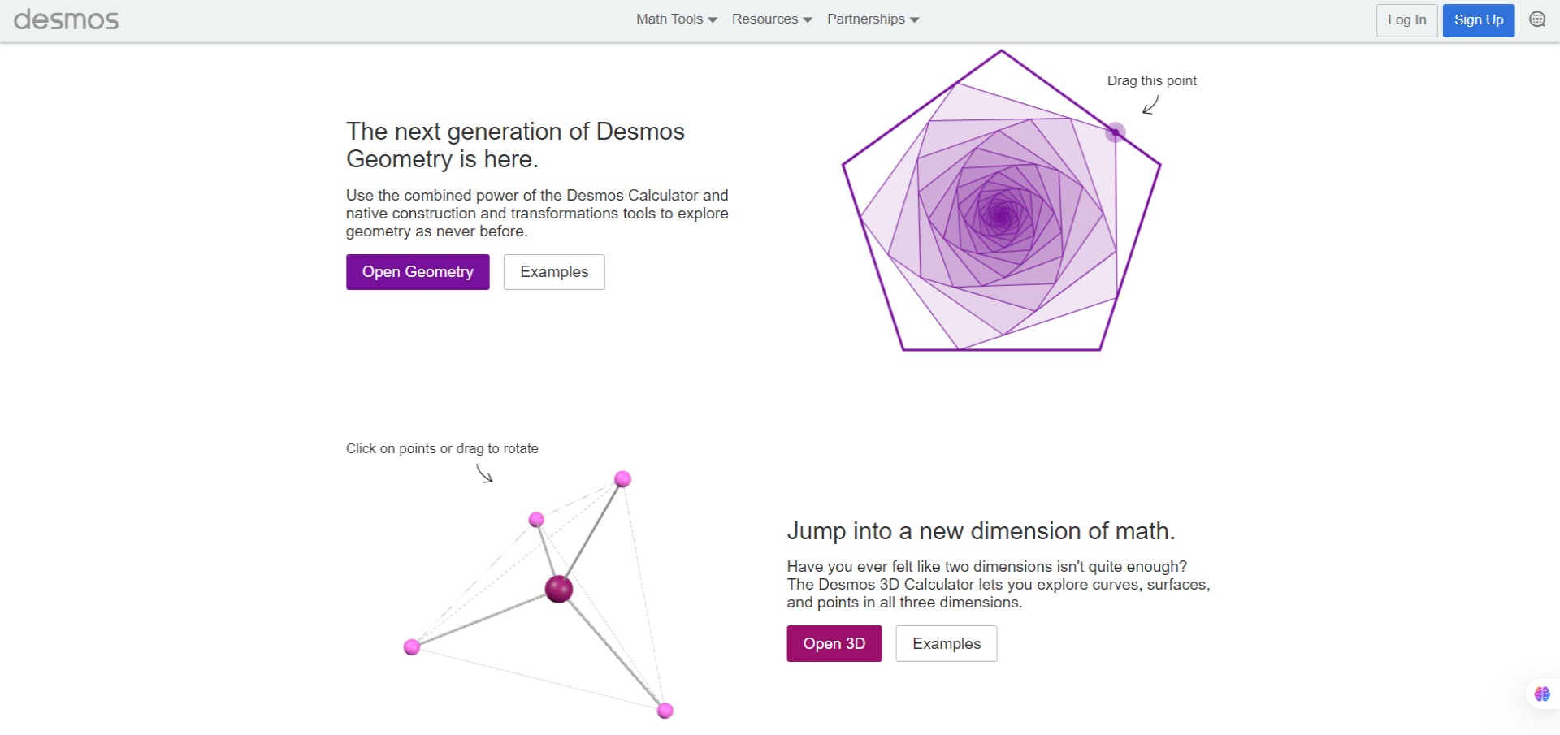Expand the Resources menu
1560x735 pixels.
point(772,19)
